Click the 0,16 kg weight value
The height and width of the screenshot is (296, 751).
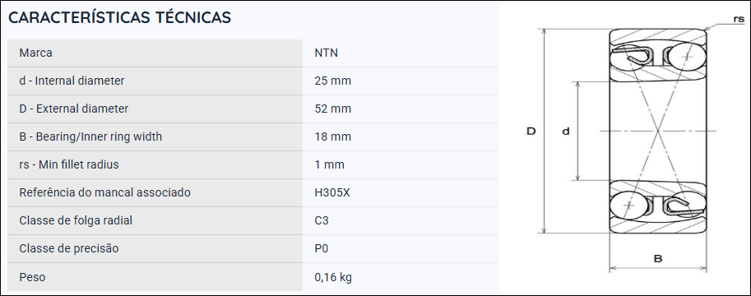point(333,277)
